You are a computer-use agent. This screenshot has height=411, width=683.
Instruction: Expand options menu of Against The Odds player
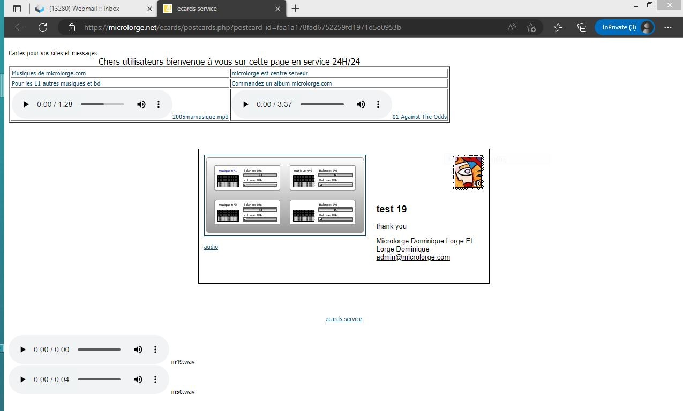(x=378, y=104)
